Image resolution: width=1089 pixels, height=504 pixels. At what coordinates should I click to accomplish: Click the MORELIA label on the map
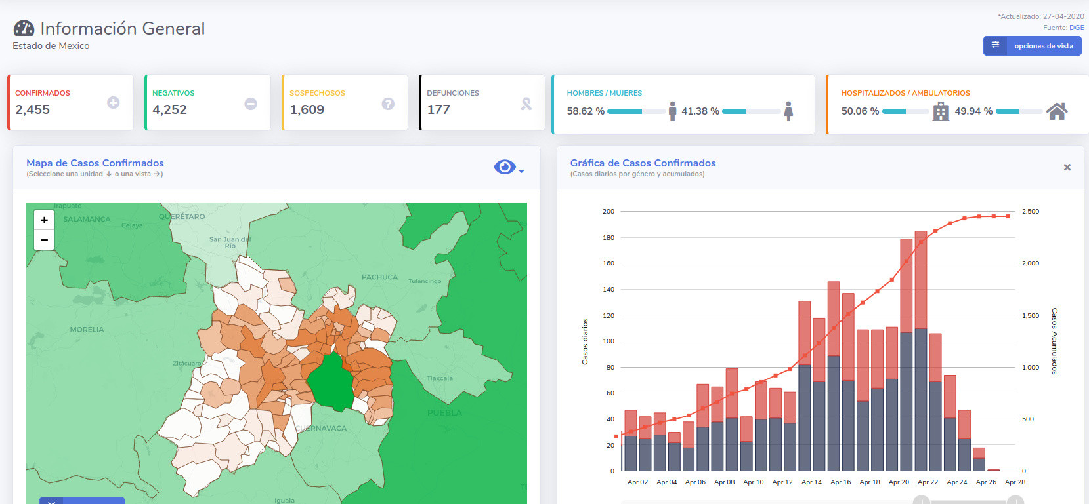coord(87,330)
